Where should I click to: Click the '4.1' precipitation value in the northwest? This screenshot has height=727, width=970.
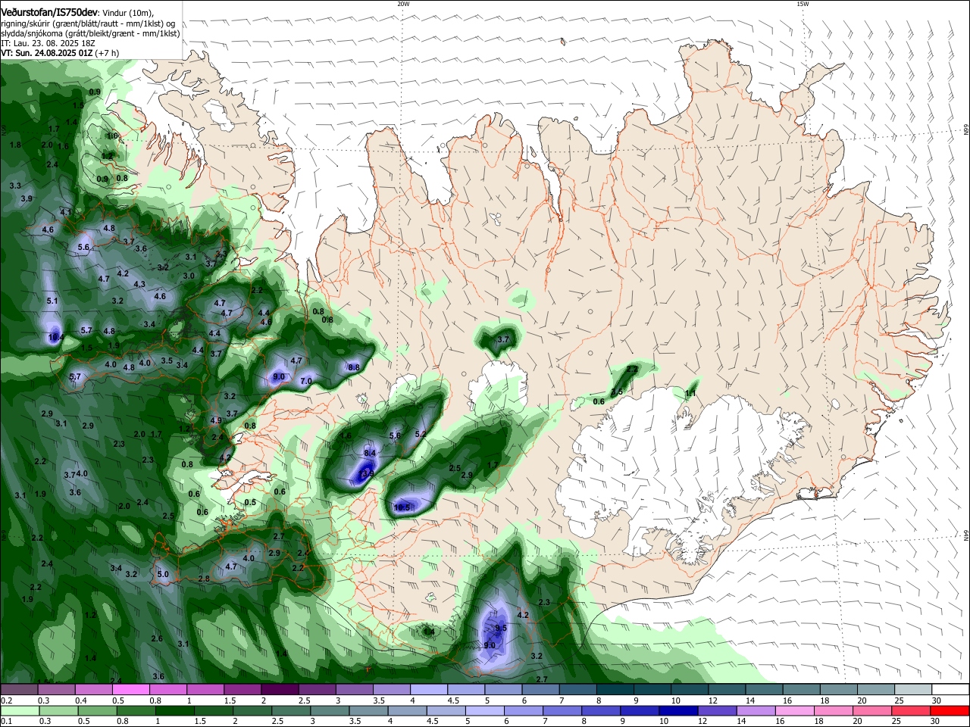point(66,213)
